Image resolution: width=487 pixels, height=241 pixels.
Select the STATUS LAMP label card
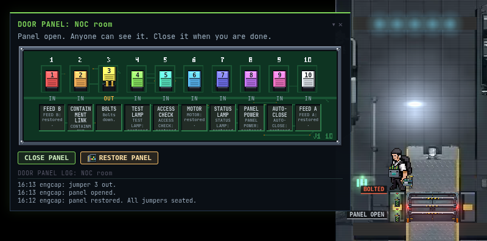(223, 117)
